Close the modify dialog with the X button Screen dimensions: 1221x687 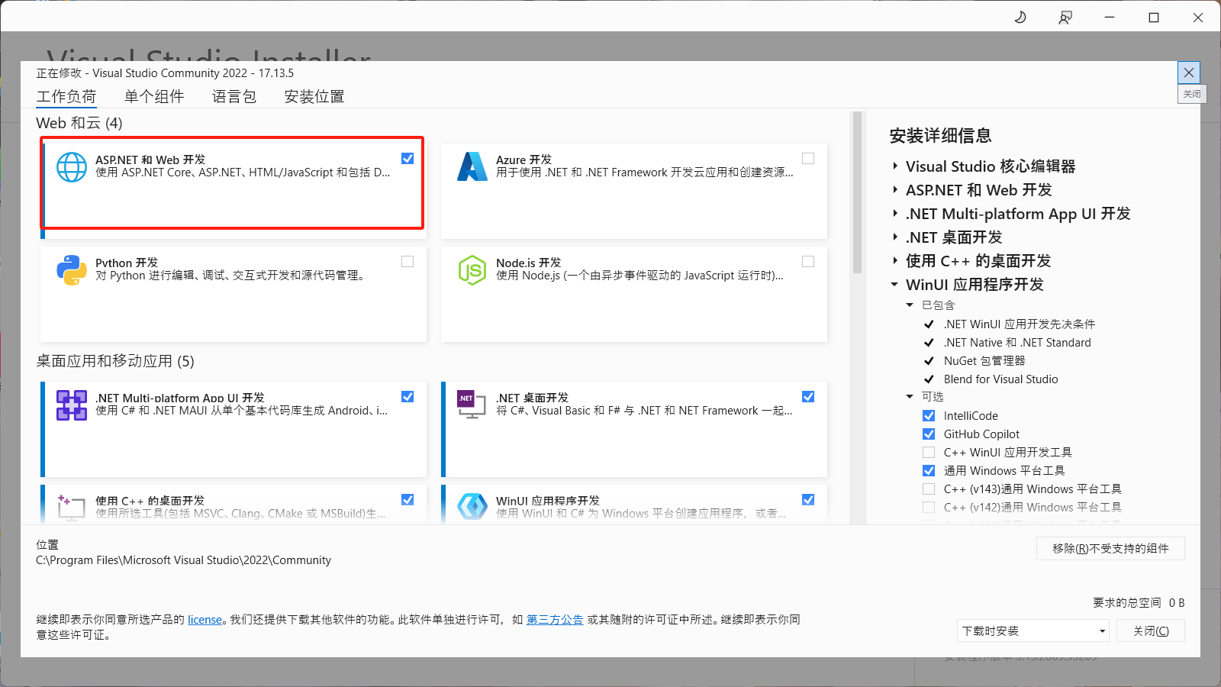click(1189, 73)
